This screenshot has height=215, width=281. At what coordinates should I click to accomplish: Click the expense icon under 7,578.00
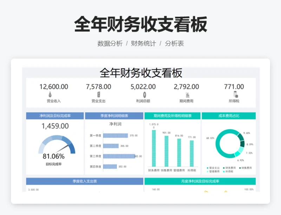tap(99, 94)
